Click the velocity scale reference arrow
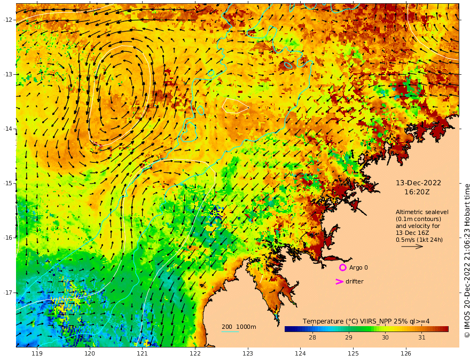 pyautogui.click(x=412, y=247)
